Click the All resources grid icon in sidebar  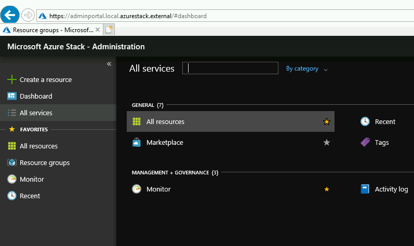(x=12, y=146)
